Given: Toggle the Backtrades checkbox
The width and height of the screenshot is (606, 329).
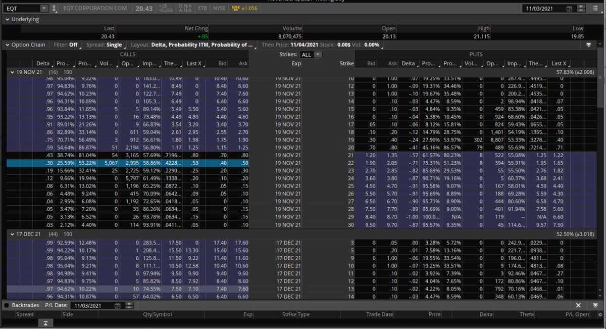Looking at the screenshot, I should tap(7, 306).
